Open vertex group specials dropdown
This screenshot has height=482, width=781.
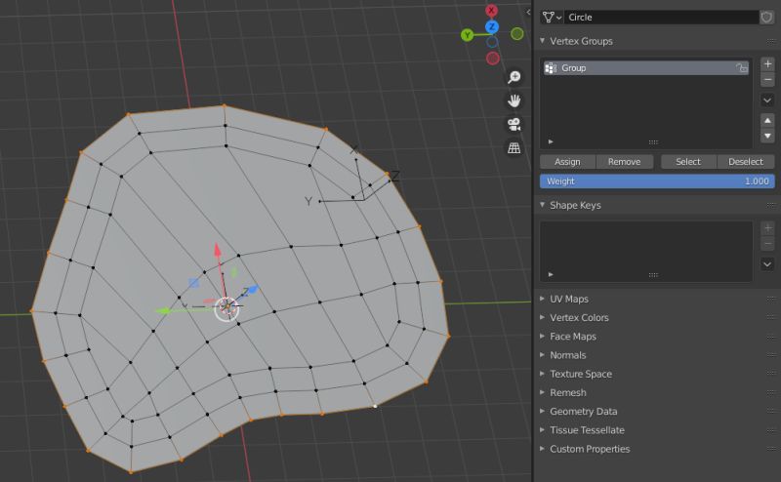click(x=767, y=100)
